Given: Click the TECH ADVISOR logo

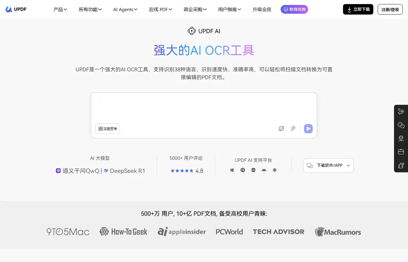Looking at the screenshot, I should (x=279, y=232).
